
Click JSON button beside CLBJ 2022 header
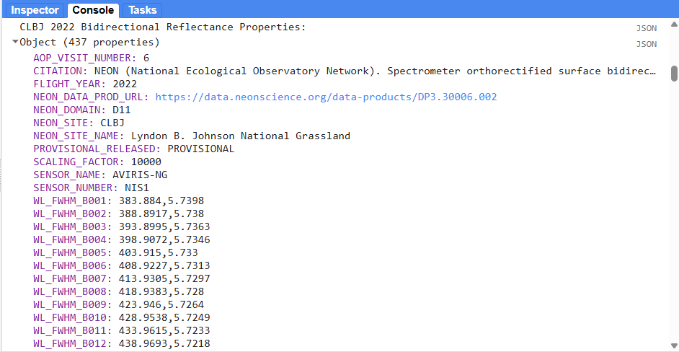[646, 28]
